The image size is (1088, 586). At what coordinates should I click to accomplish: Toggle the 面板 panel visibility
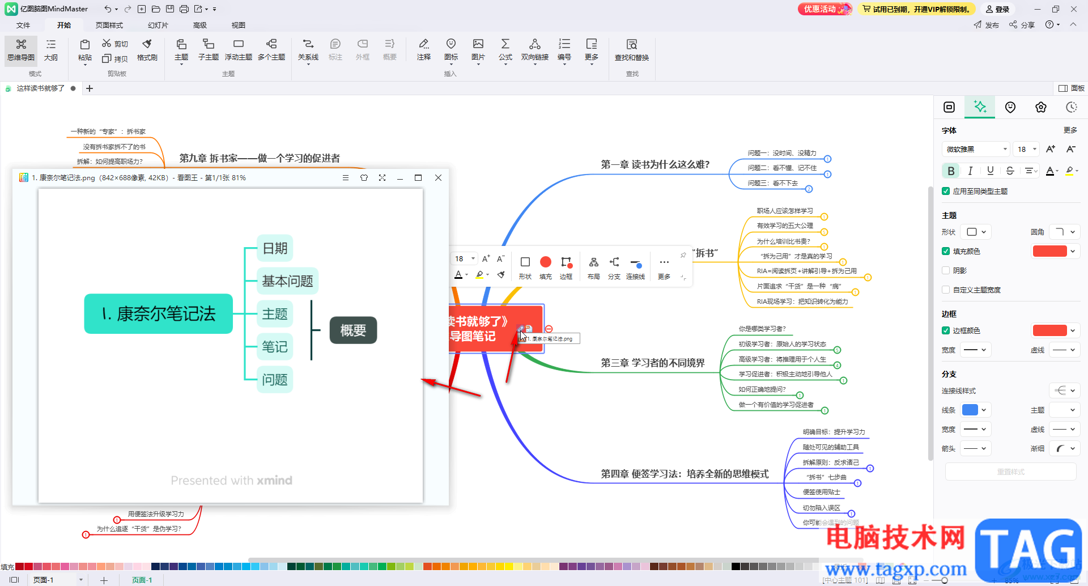(x=1072, y=88)
